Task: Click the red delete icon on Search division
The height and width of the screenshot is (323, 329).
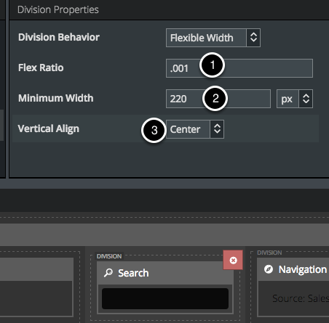Action: pos(233,260)
